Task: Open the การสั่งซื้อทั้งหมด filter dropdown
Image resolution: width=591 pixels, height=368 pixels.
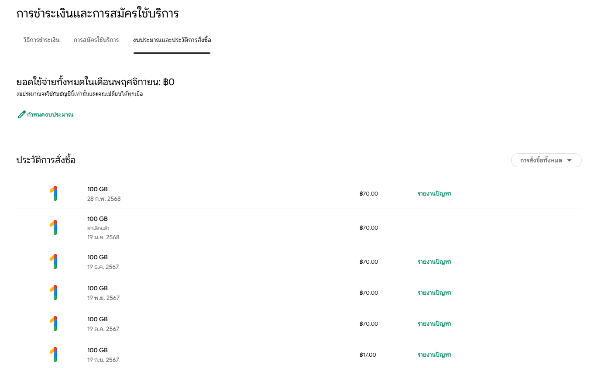Action: 546,160
